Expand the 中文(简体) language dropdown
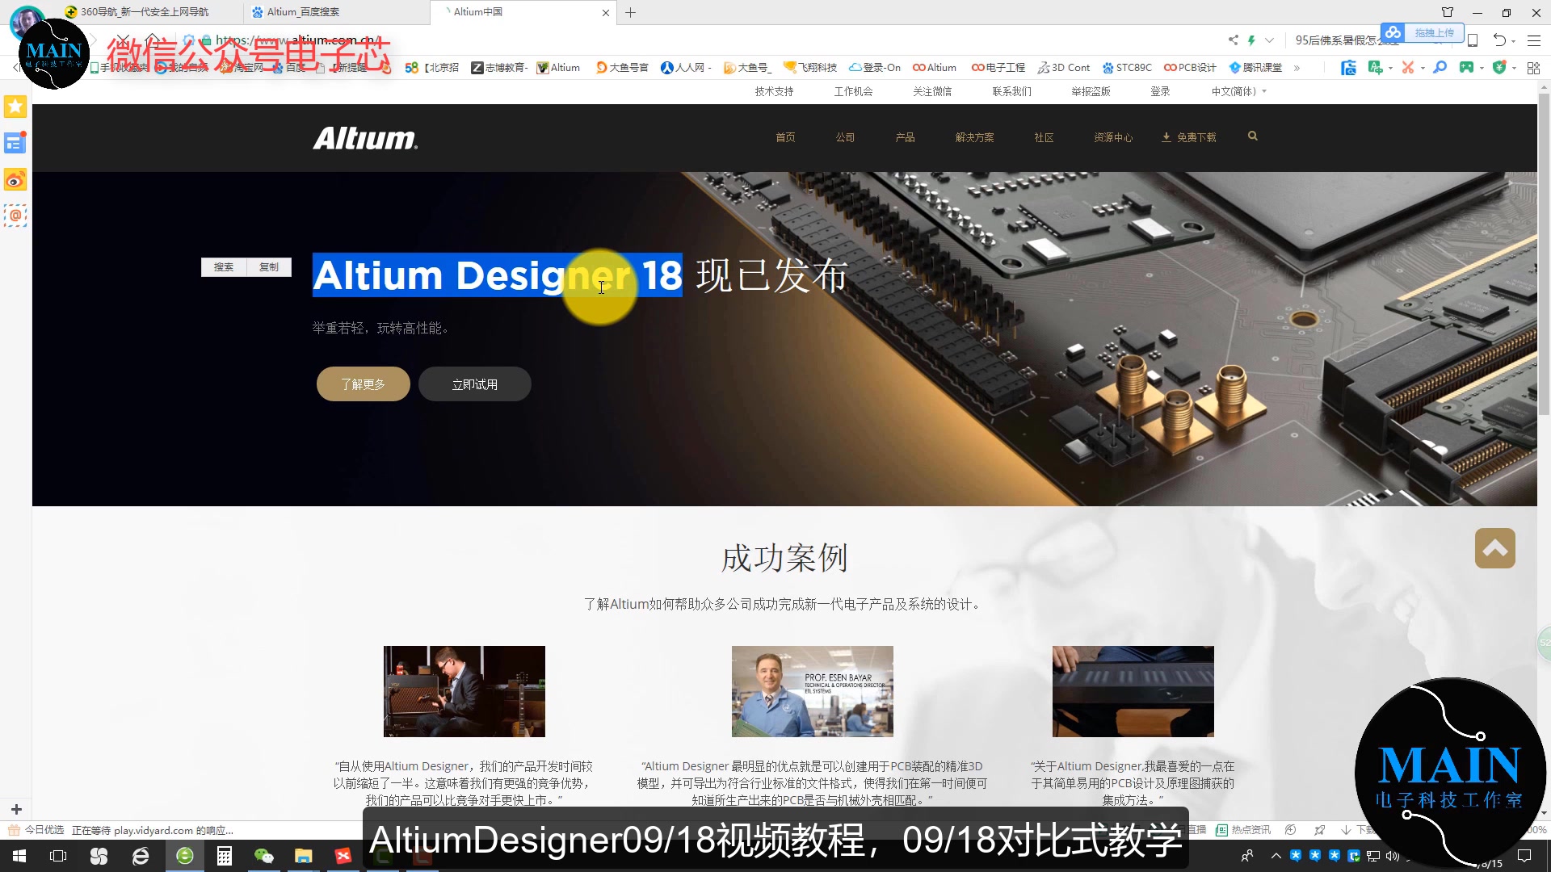 pos(1238,91)
